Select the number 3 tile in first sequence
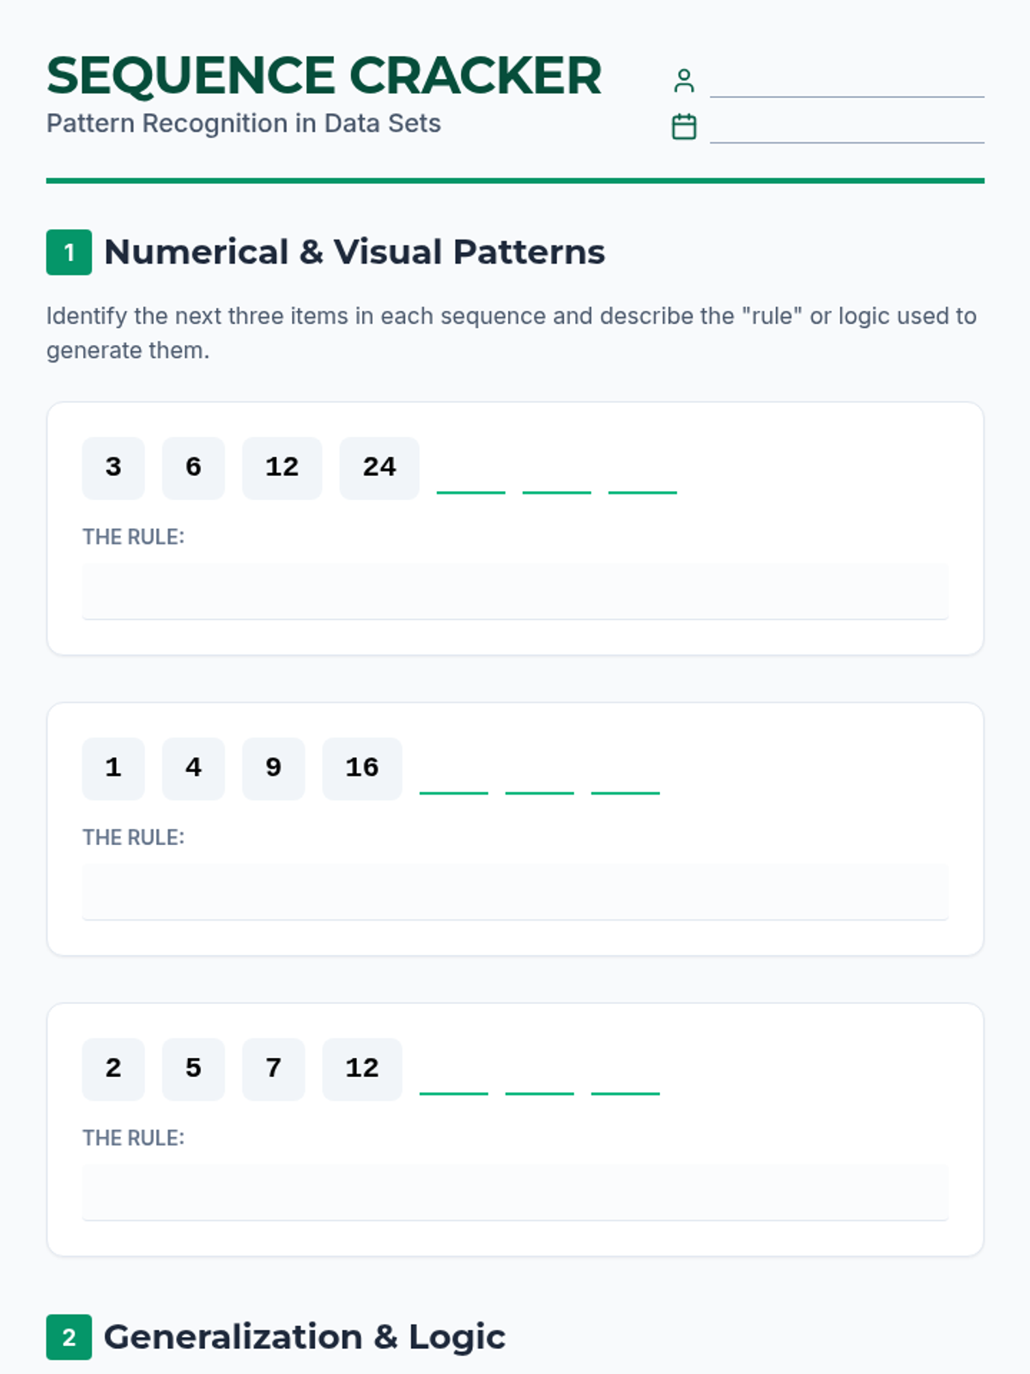The width and height of the screenshot is (1030, 1374). (x=113, y=467)
